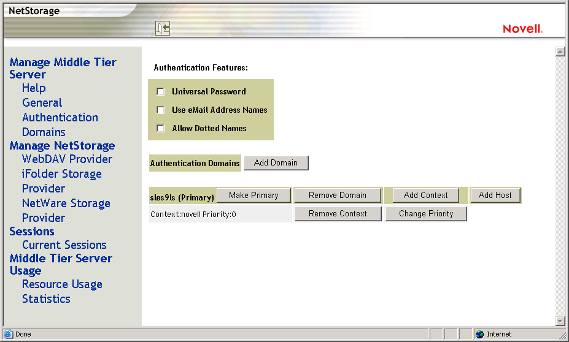Click the Remove Domain button

[x=338, y=196]
